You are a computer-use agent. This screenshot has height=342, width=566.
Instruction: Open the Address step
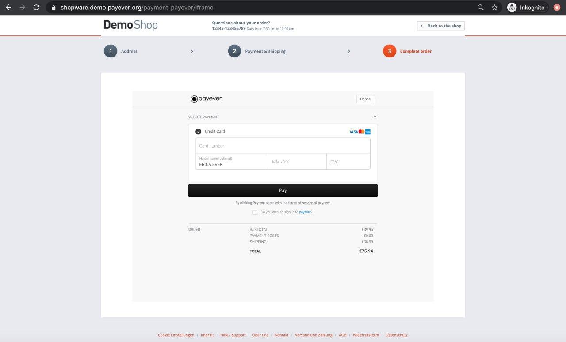pyautogui.click(x=129, y=51)
